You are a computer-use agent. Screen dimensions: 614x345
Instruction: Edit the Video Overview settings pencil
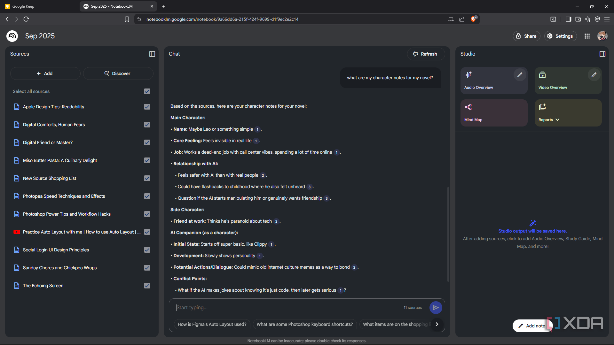(594, 75)
